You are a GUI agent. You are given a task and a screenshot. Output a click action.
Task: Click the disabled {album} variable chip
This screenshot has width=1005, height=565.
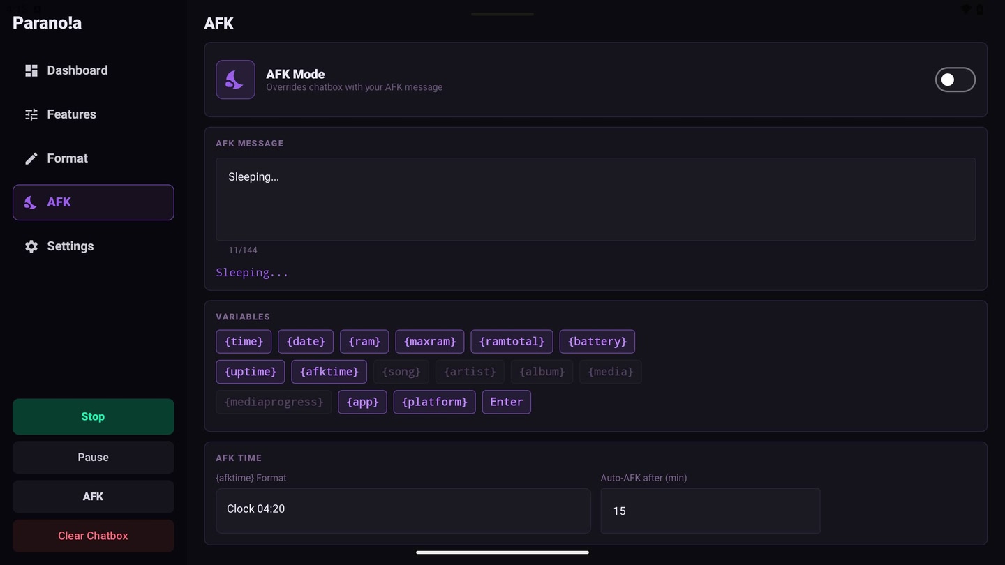(x=542, y=372)
